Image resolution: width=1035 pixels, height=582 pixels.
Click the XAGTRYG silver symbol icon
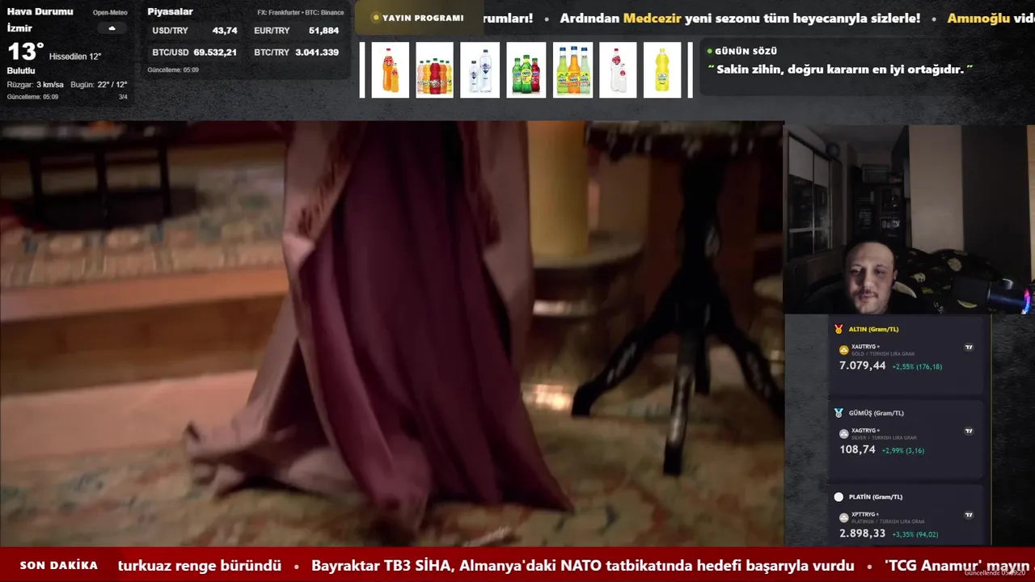(x=844, y=434)
